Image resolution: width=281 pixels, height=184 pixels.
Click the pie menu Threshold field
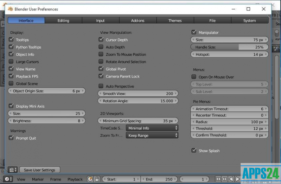pyautogui.click(x=229, y=128)
